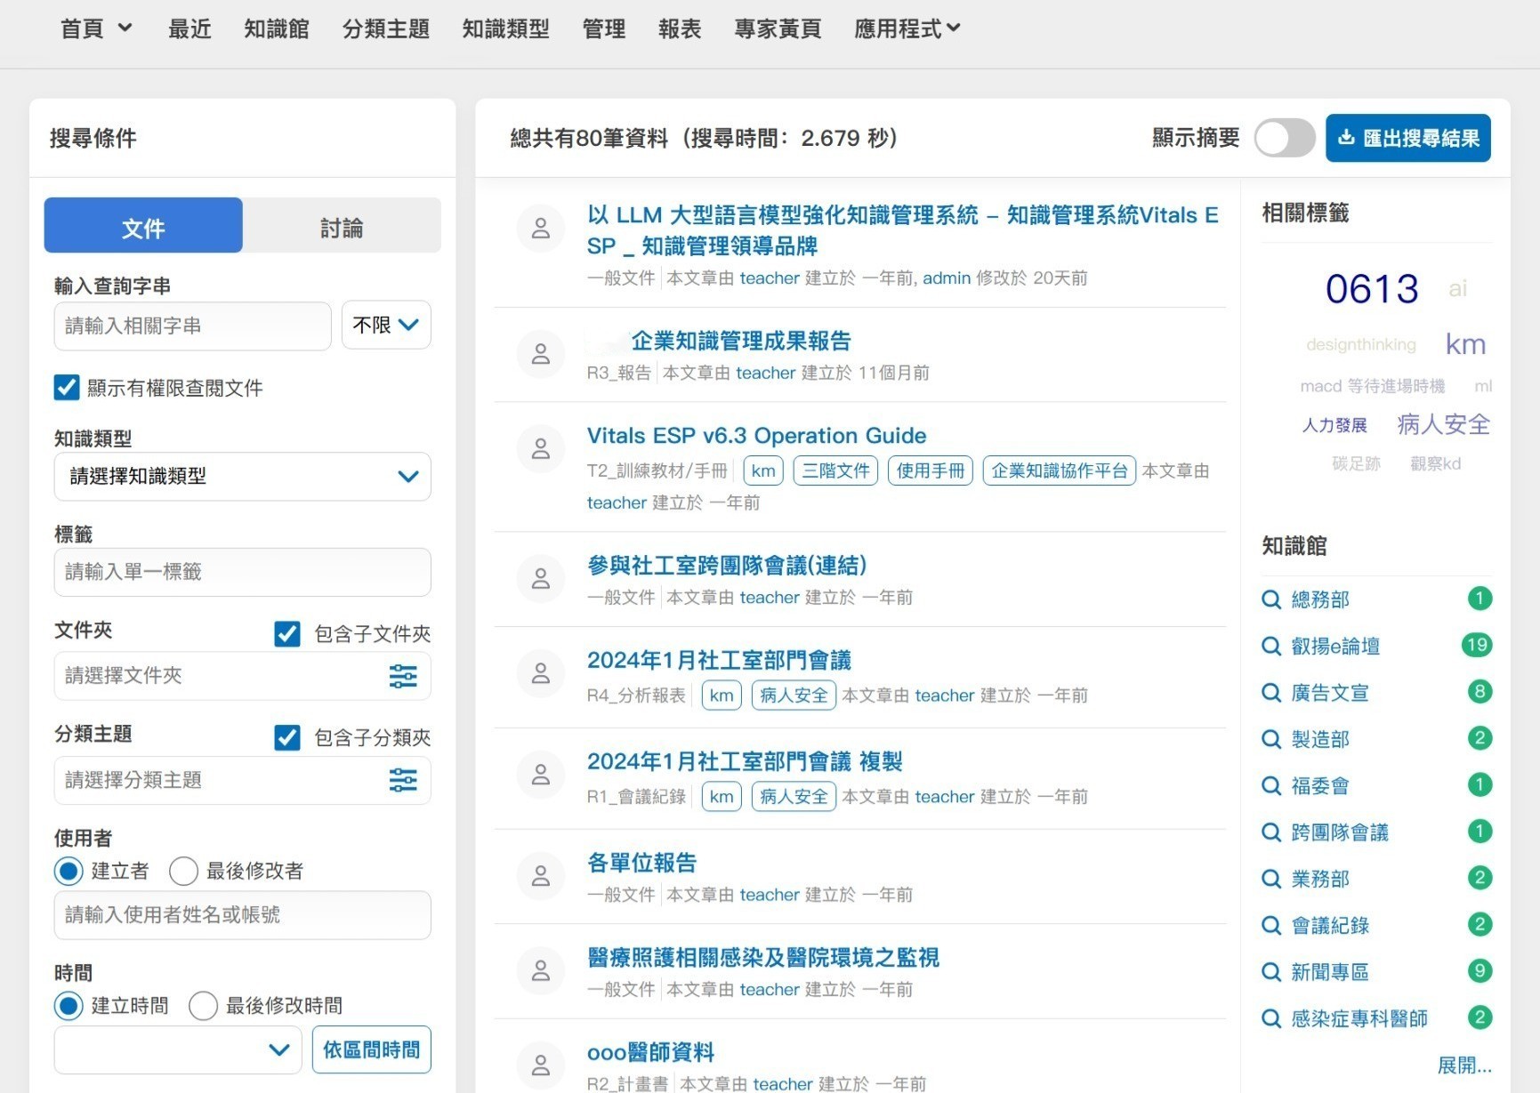Click the avatar beside ooo醫師資料
1540x1093 pixels.
[x=540, y=1065]
